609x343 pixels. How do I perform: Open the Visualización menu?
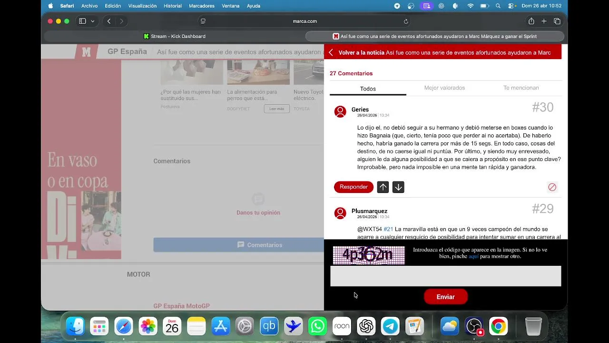(x=142, y=6)
